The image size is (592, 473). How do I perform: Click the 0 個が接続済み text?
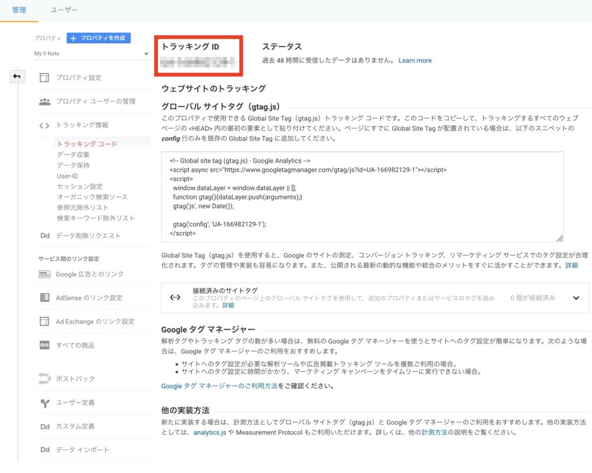click(x=532, y=298)
